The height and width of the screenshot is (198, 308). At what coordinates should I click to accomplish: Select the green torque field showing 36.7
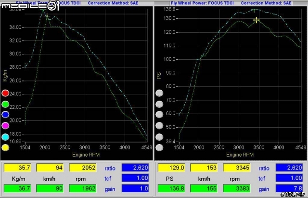point(17,188)
